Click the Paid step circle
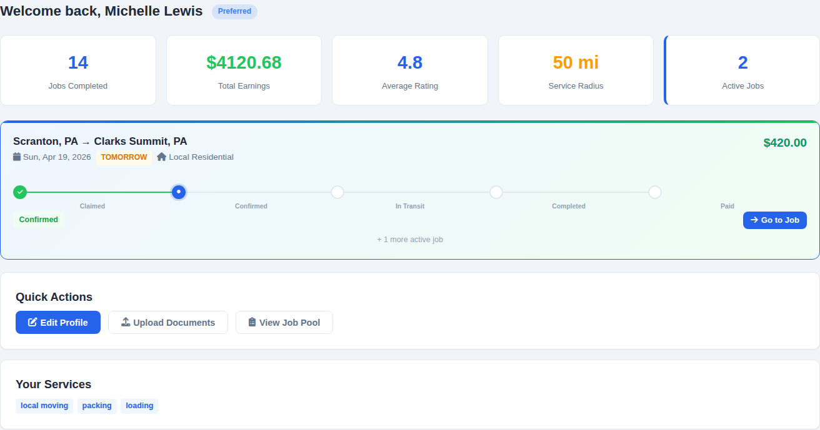820x430 pixels. point(655,192)
